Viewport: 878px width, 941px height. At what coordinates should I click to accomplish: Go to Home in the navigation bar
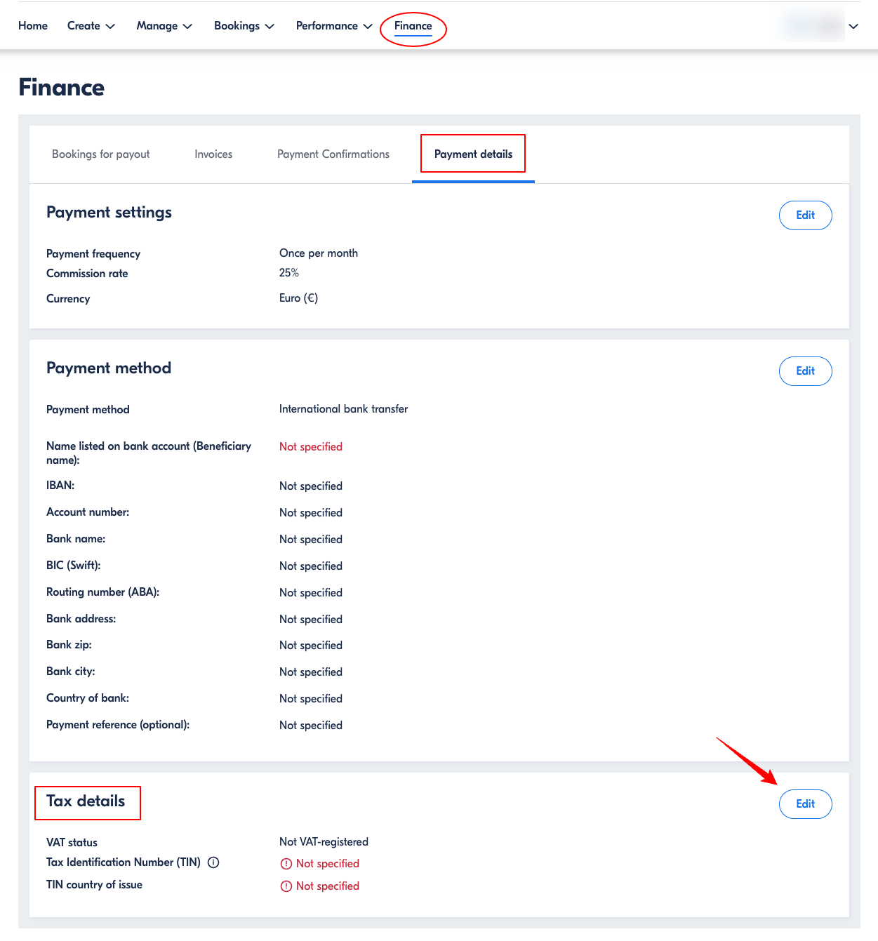33,26
